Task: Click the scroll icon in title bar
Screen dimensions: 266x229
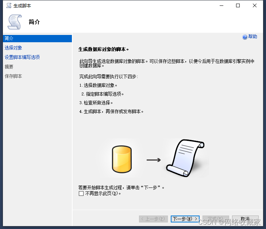Action: click(x=9, y=5)
